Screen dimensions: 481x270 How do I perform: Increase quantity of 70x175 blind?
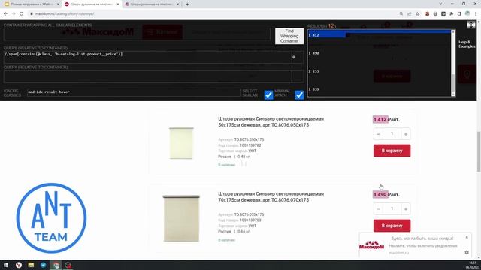click(406, 209)
